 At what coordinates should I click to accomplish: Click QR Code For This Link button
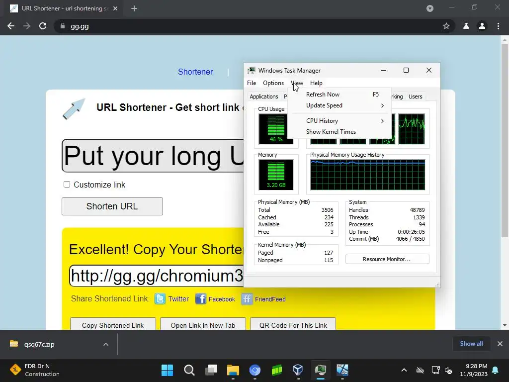point(293,325)
